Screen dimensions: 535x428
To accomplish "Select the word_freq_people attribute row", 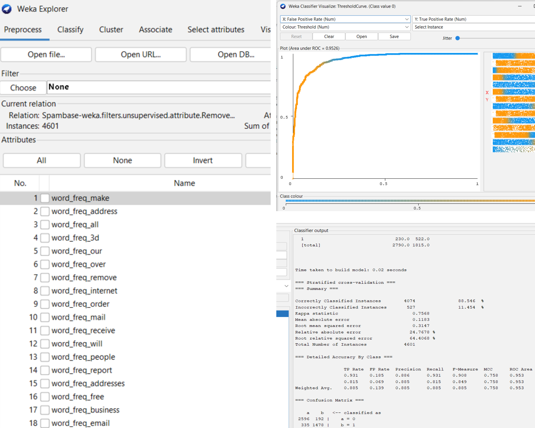I will (x=135, y=357).
